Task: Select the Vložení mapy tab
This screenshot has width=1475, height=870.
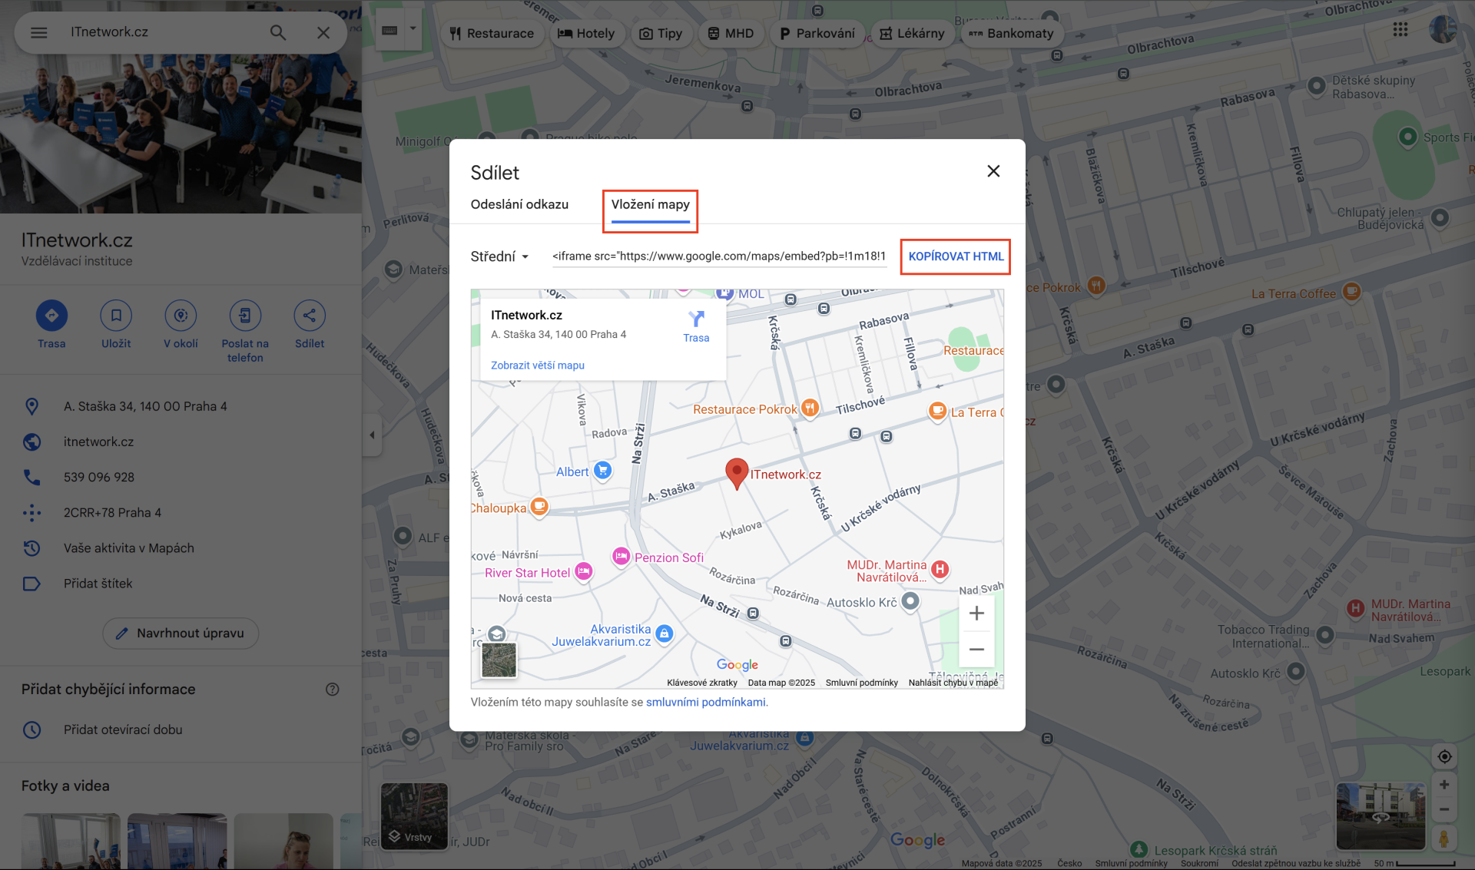Action: pos(650,204)
